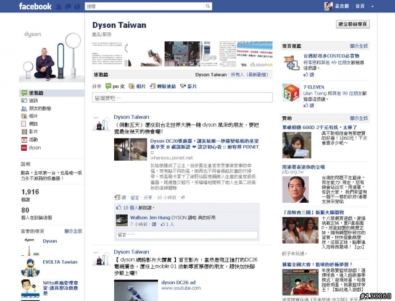This screenshot has width=395, height=301.
Task: Click the camera ad girl image
Action: click(x=297, y=145)
